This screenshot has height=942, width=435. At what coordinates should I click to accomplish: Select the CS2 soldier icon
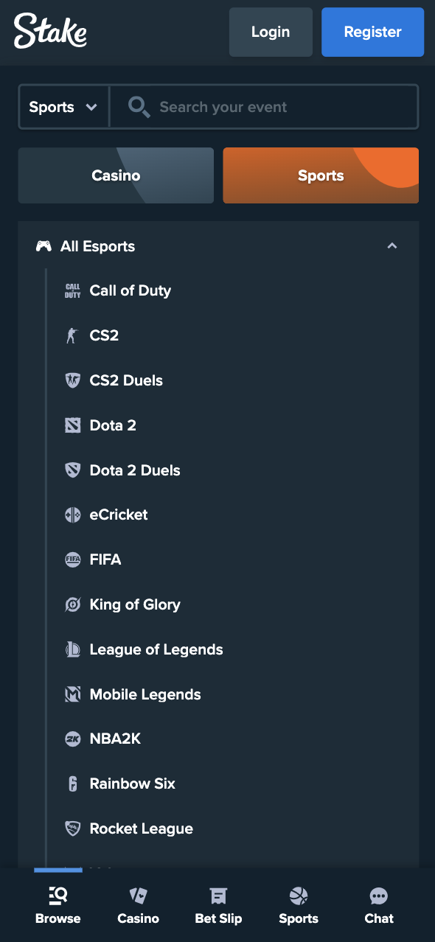[72, 335]
